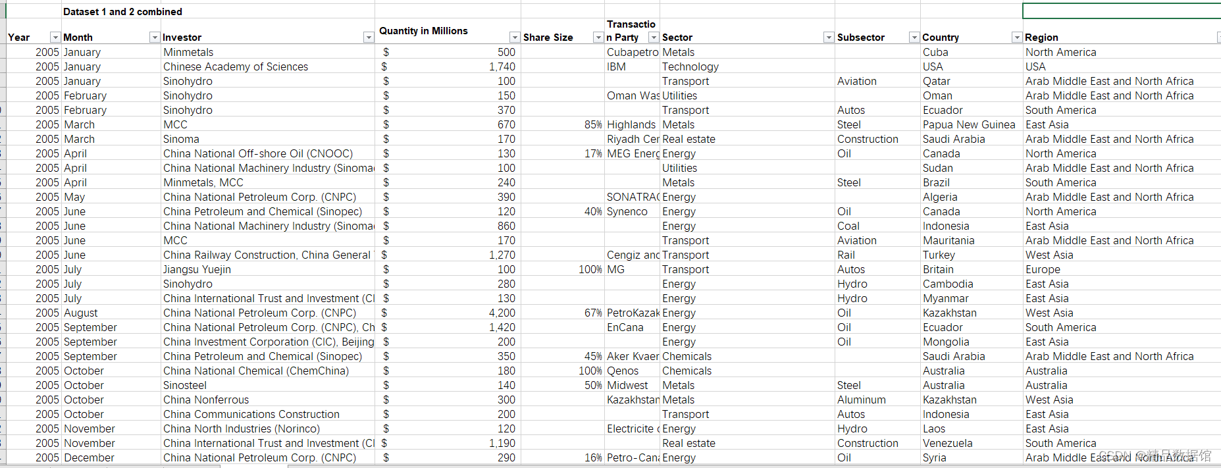
Task: Select the '67%' share size cell
Action: [x=563, y=313]
